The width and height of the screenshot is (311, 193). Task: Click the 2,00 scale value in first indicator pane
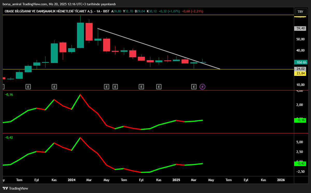click(300, 105)
